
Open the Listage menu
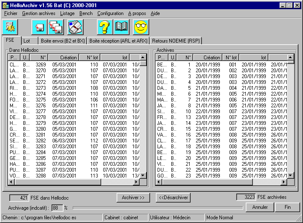[67, 13]
